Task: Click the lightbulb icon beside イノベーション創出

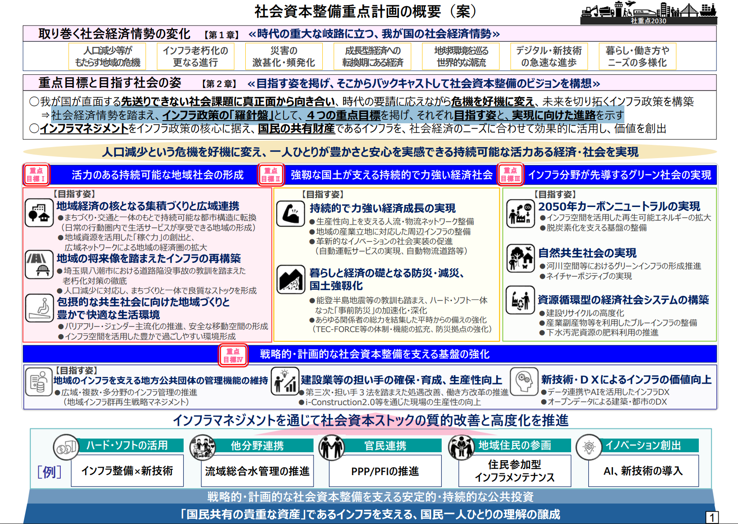Action: pos(589,447)
